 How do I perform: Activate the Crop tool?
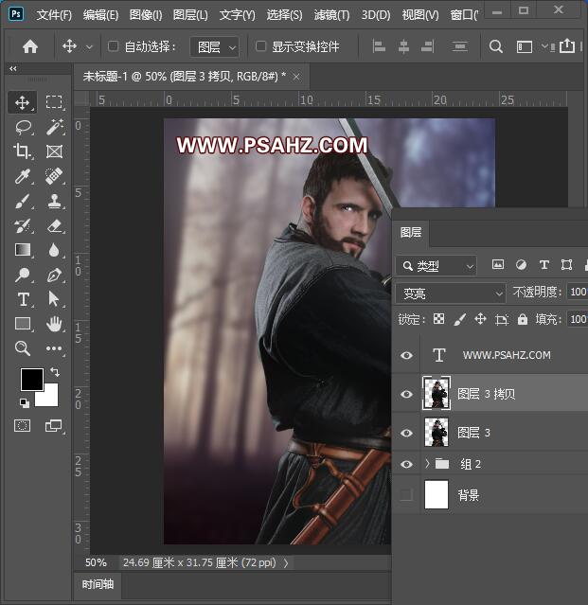22,151
